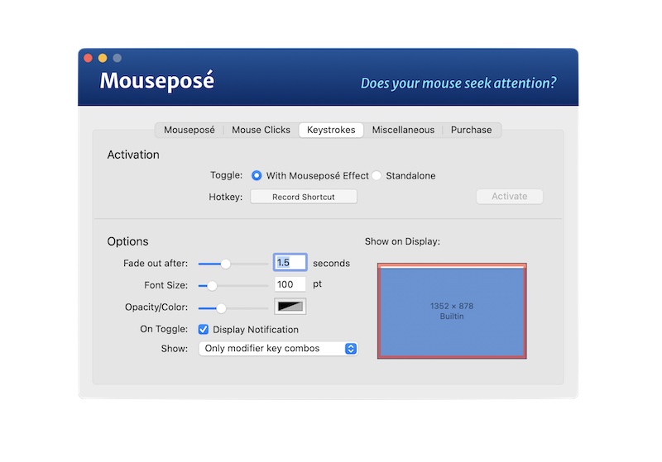The image size is (662, 462).
Task: Click the red close window button
Action: coord(89,58)
